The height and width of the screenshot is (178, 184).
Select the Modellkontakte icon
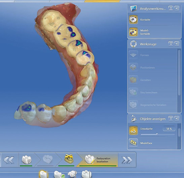pos(133,32)
